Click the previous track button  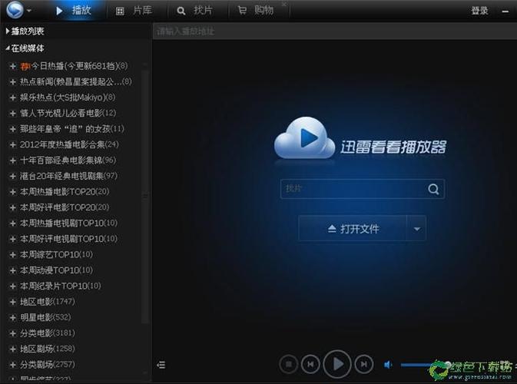(310, 364)
